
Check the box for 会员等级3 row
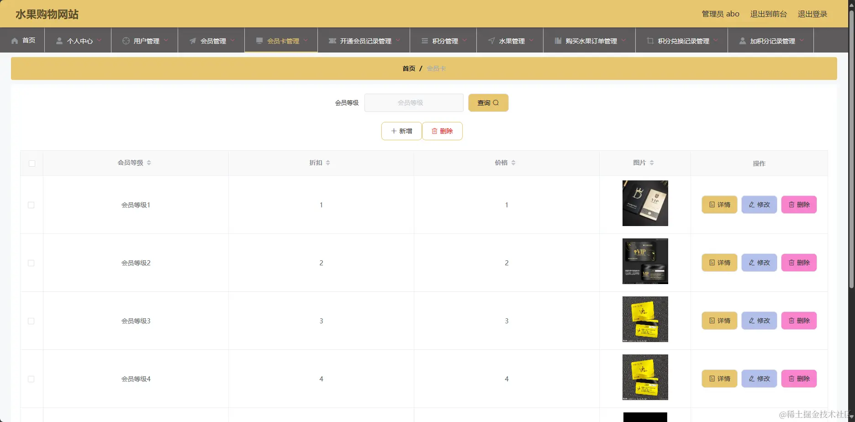coord(31,321)
